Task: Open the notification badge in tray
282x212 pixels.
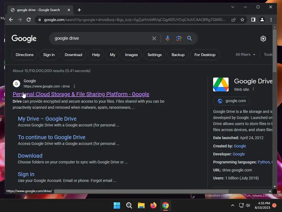Action: pos(274,205)
